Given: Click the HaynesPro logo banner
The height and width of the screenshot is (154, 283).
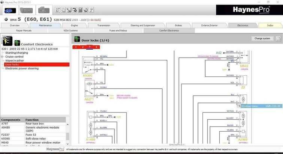Looking at the screenshot, I should tap(249, 10).
